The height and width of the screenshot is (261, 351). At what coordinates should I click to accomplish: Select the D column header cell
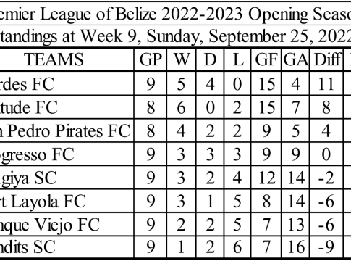click(x=210, y=59)
